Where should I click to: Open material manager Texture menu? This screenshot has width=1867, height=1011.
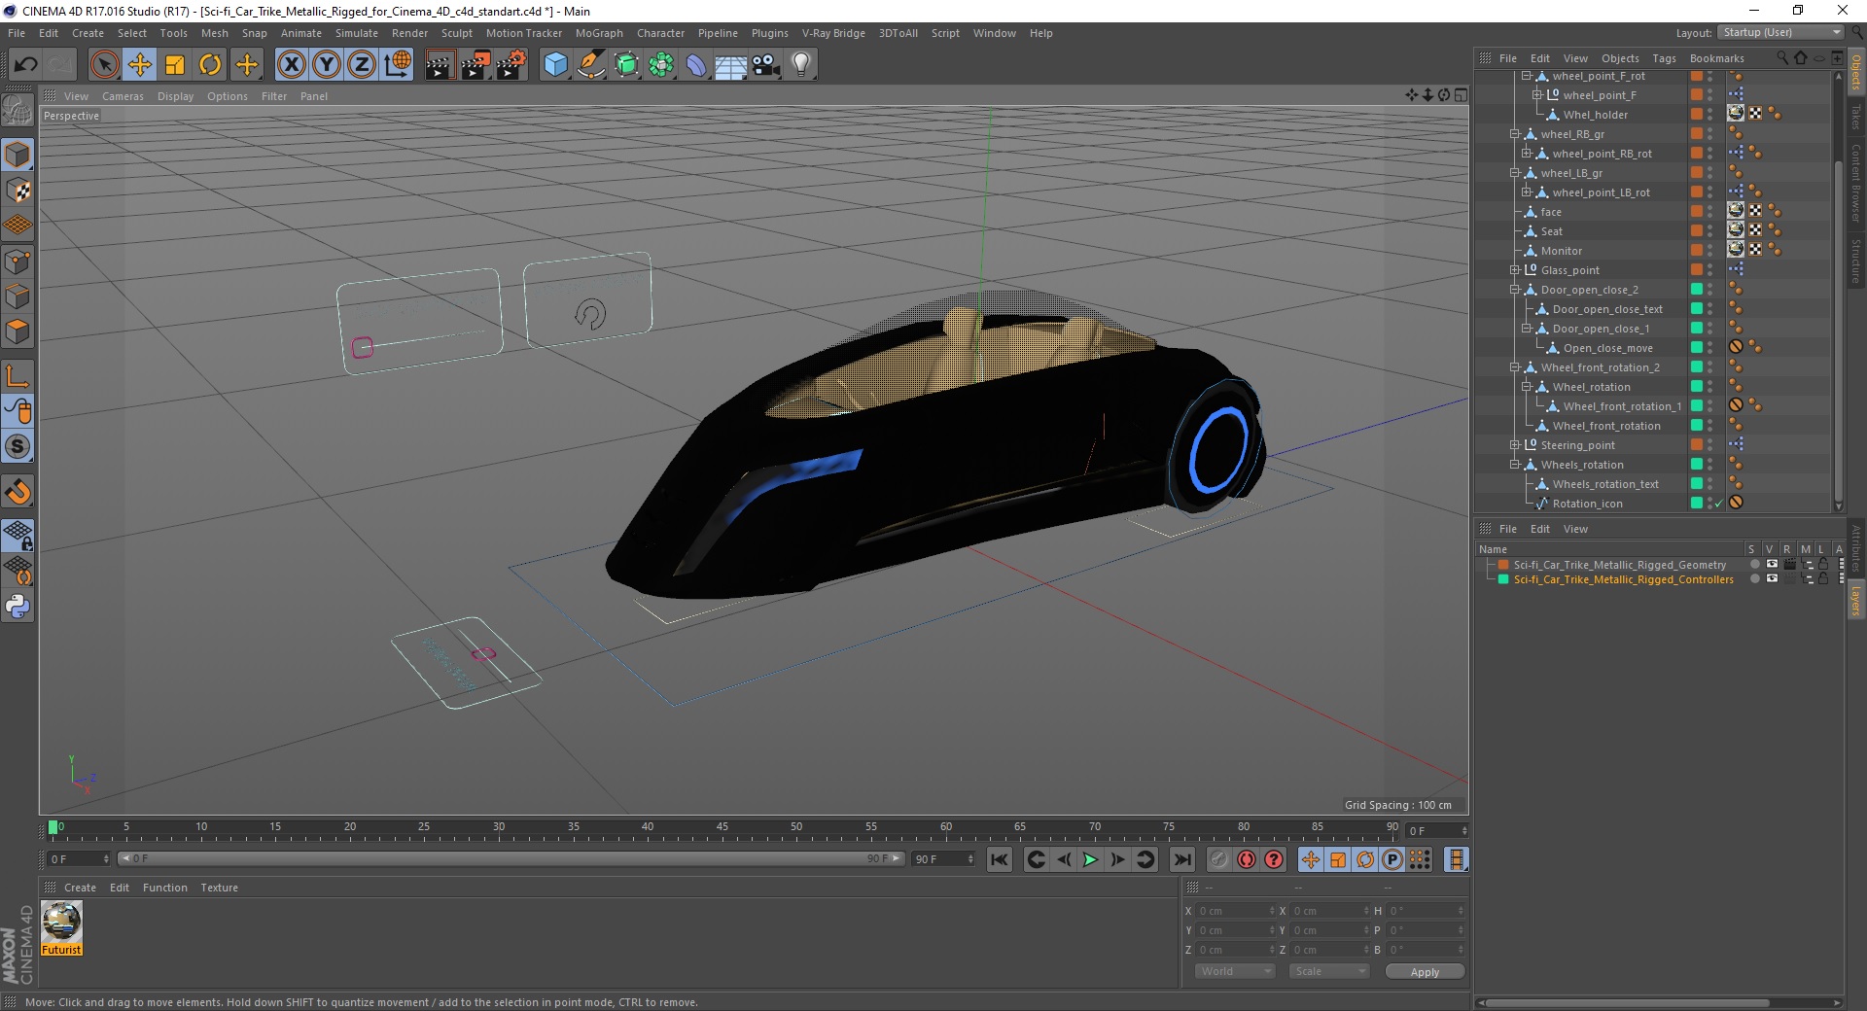point(219,888)
